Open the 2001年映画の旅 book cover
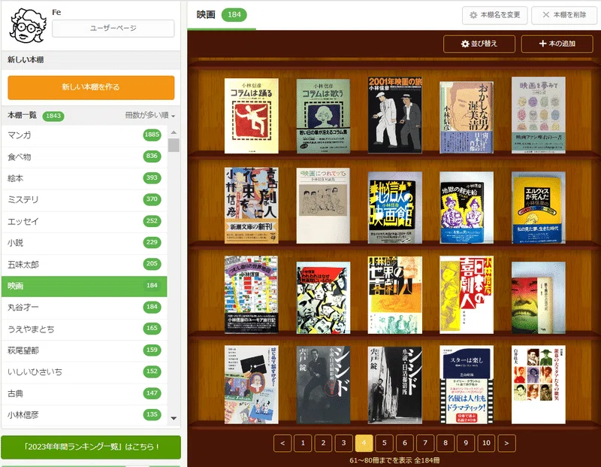601x467 pixels. click(395, 115)
